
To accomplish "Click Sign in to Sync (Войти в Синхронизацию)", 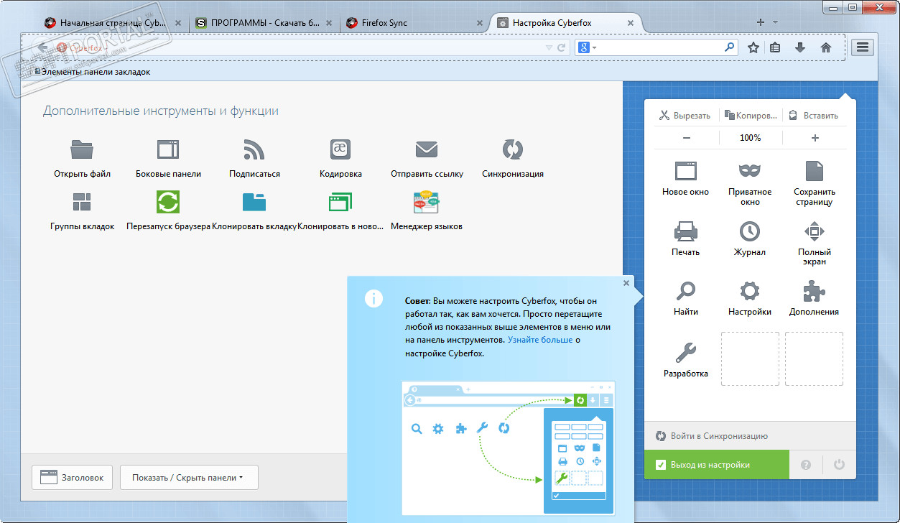I will pyautogui.click(x=712, y=436).
